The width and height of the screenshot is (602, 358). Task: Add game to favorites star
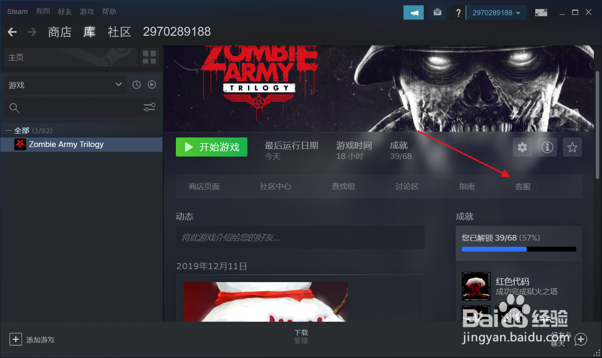point(572,148)
